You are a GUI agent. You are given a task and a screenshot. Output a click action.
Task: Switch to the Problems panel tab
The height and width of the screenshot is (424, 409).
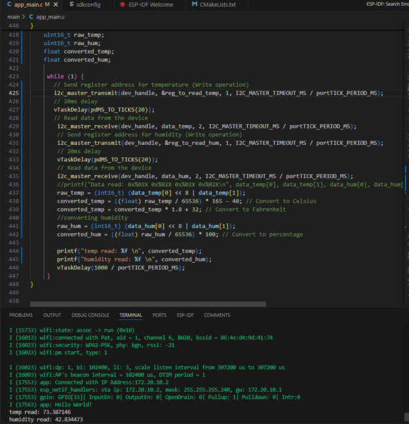tap(21, 315)
